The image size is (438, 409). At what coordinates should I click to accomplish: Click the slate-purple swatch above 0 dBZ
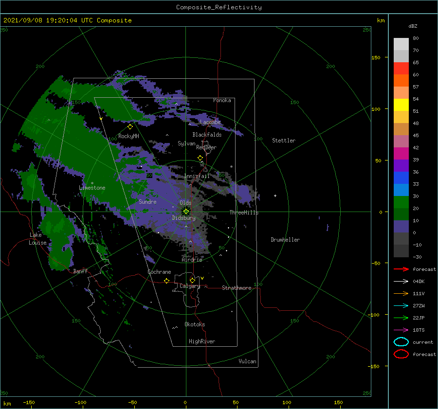(x=401, y=227)
